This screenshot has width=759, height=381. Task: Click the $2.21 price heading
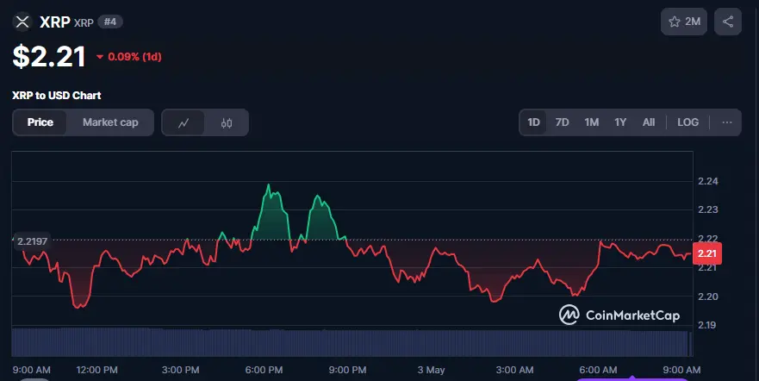coord(49,56)
